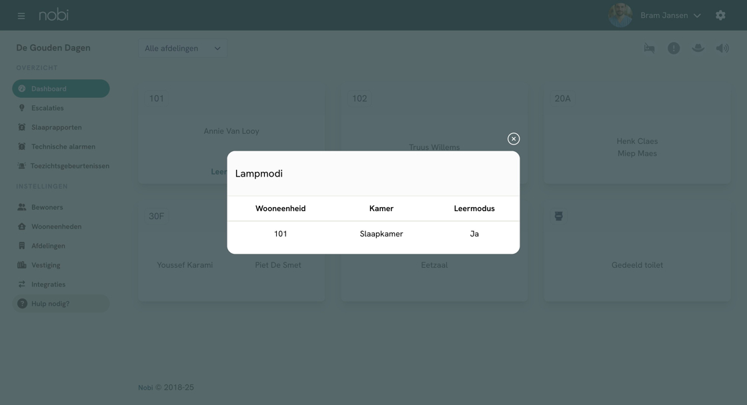Click Bram Jansen's profile avatar
Viewport: 747px width, 405px height.
[x=620, y=15]
